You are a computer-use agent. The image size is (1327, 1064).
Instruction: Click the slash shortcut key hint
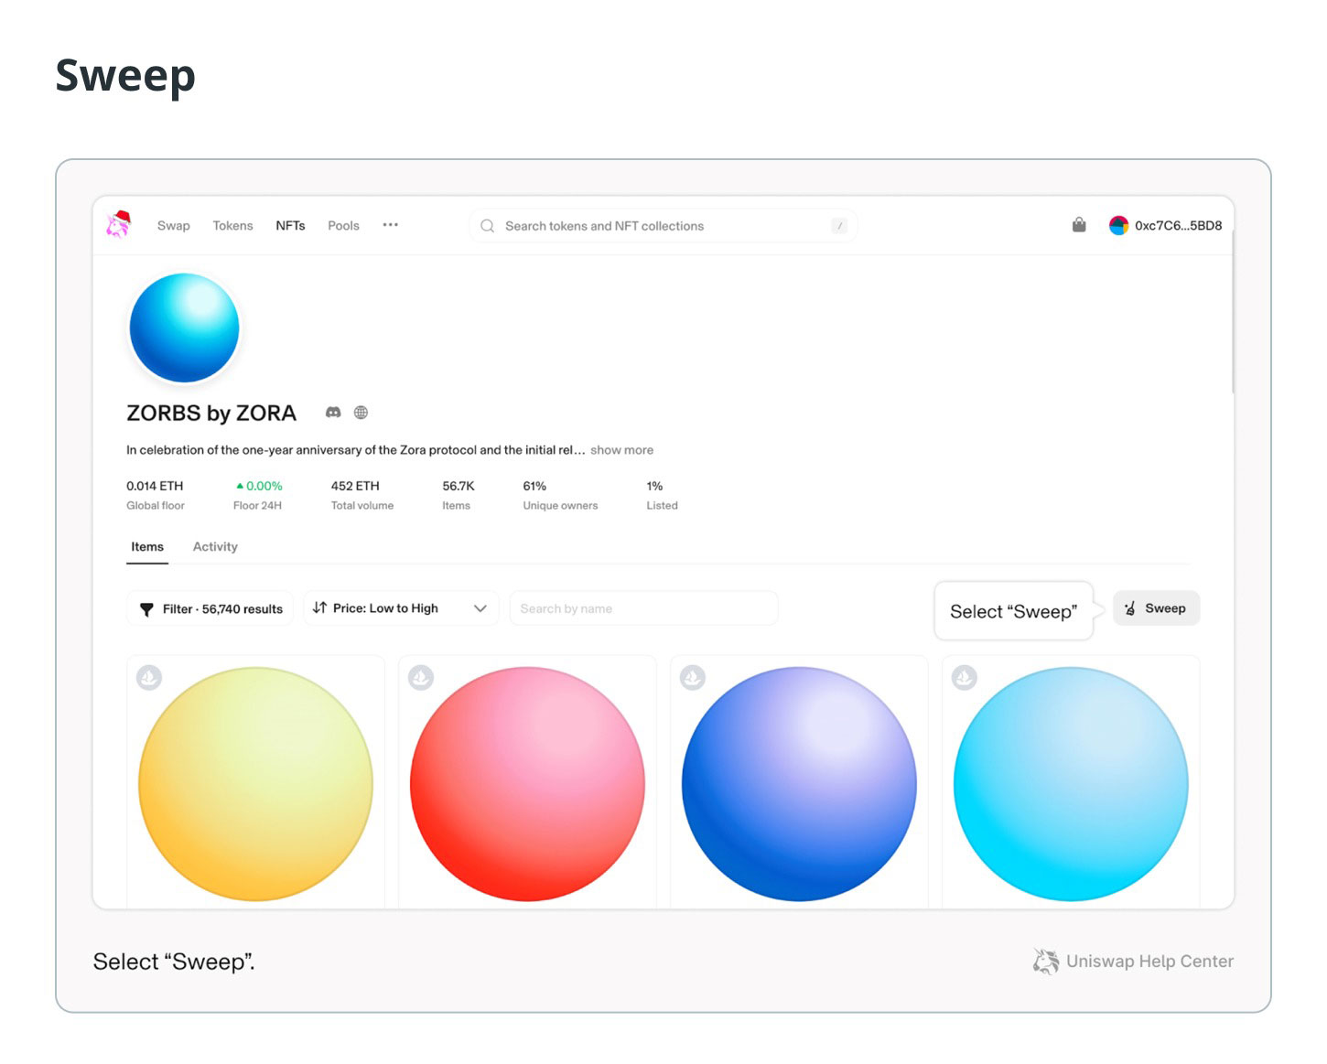(x=839, y=226)
